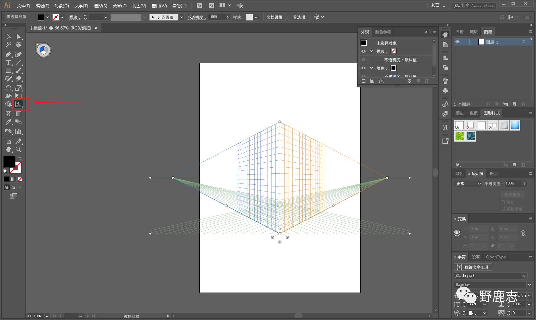The width and height of the screenshot is (536, 320).
Task: Open the 效果(C) menu
Action: (x=120, y=6)
